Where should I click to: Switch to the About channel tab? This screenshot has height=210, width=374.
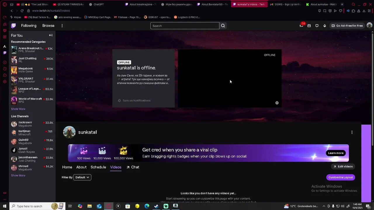click(81, 167)
